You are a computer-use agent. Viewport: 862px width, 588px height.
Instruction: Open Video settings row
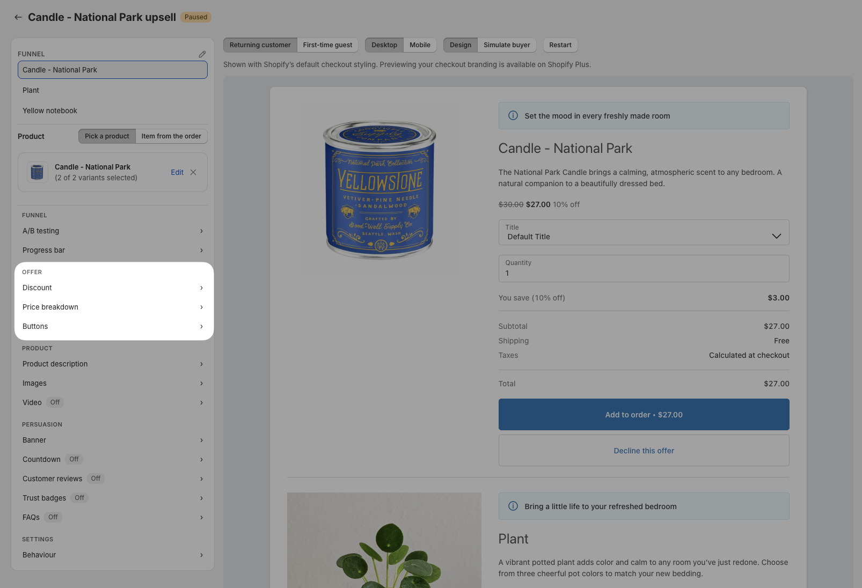click(x=113, y=402)
